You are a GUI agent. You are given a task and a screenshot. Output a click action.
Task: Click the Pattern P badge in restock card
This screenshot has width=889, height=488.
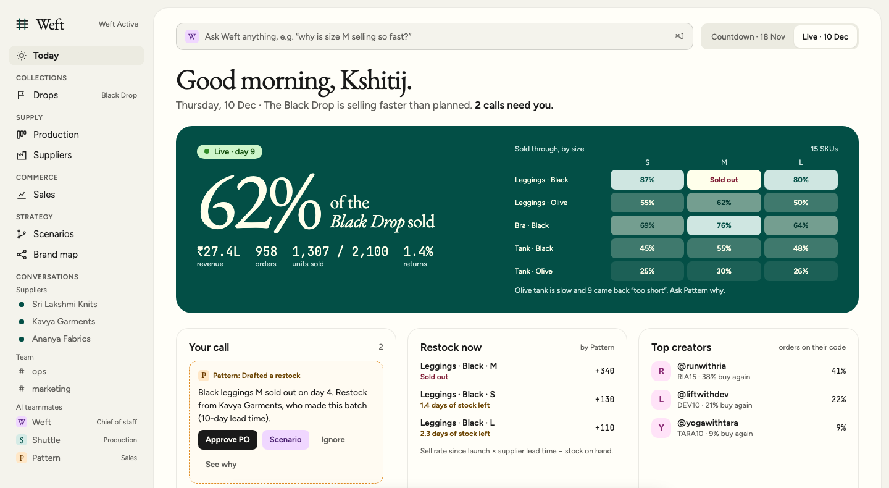[203, 376]
